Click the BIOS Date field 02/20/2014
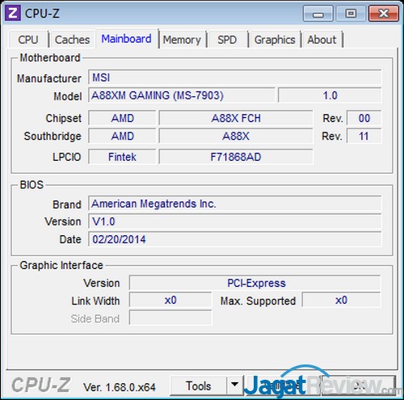 234,239
